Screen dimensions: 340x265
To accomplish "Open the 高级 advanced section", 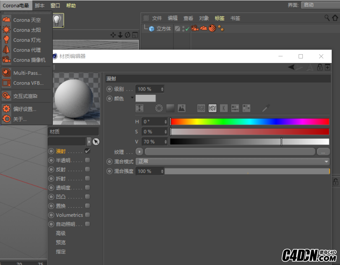I will tap(61, 233).
